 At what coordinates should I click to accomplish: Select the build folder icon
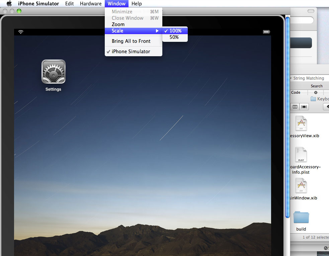[x=301, y=217]
